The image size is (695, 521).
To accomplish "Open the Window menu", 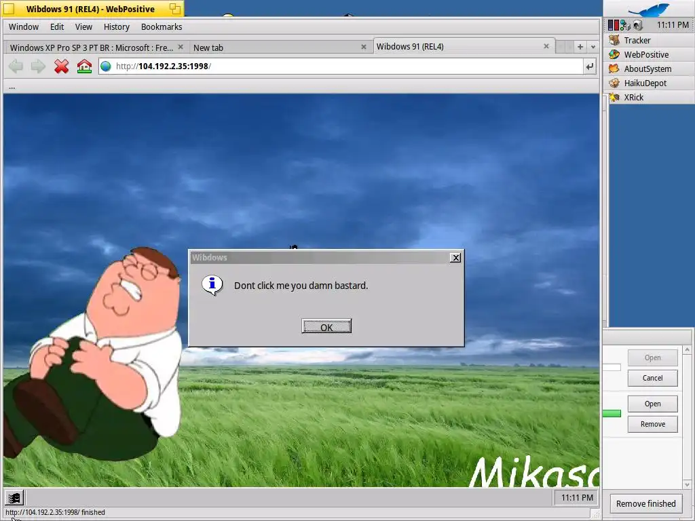I will (x=24, y=26).
